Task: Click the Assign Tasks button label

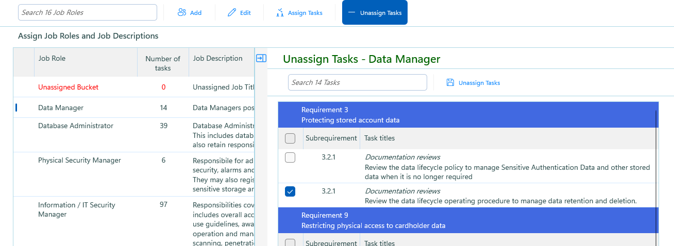Action: (305, 12)
